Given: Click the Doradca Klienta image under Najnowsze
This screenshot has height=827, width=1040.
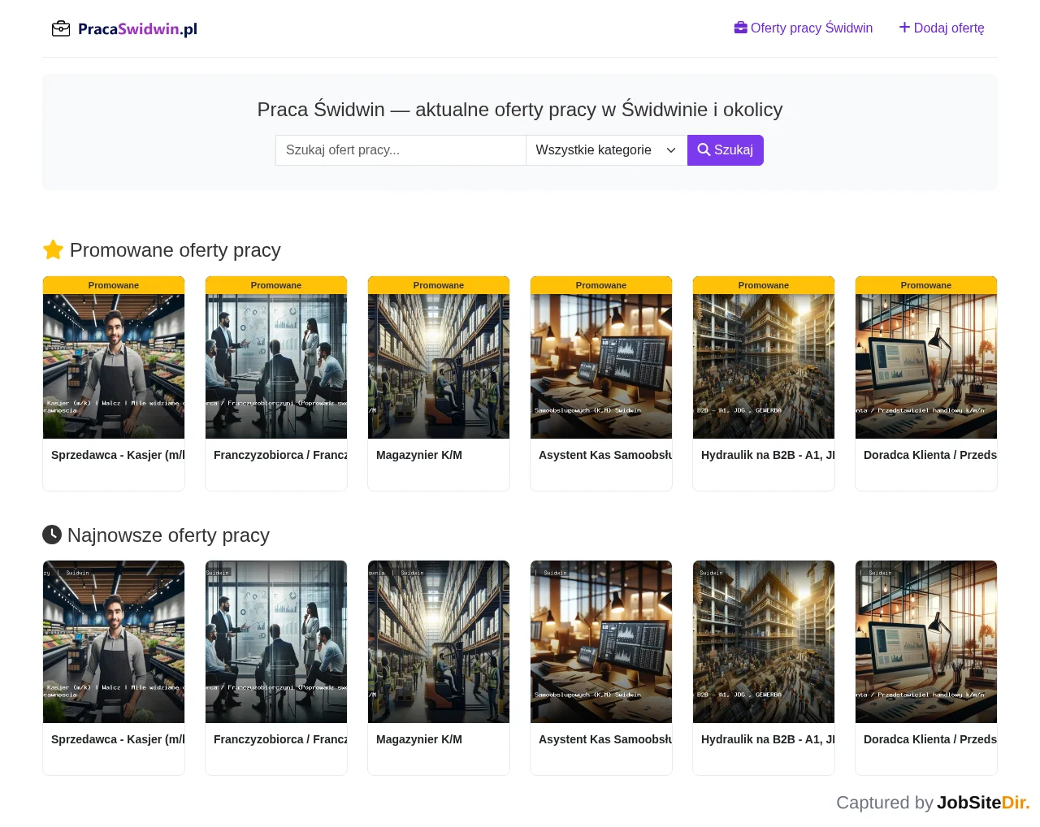Looking at the screenshot, I should click(x=926, y=642).
